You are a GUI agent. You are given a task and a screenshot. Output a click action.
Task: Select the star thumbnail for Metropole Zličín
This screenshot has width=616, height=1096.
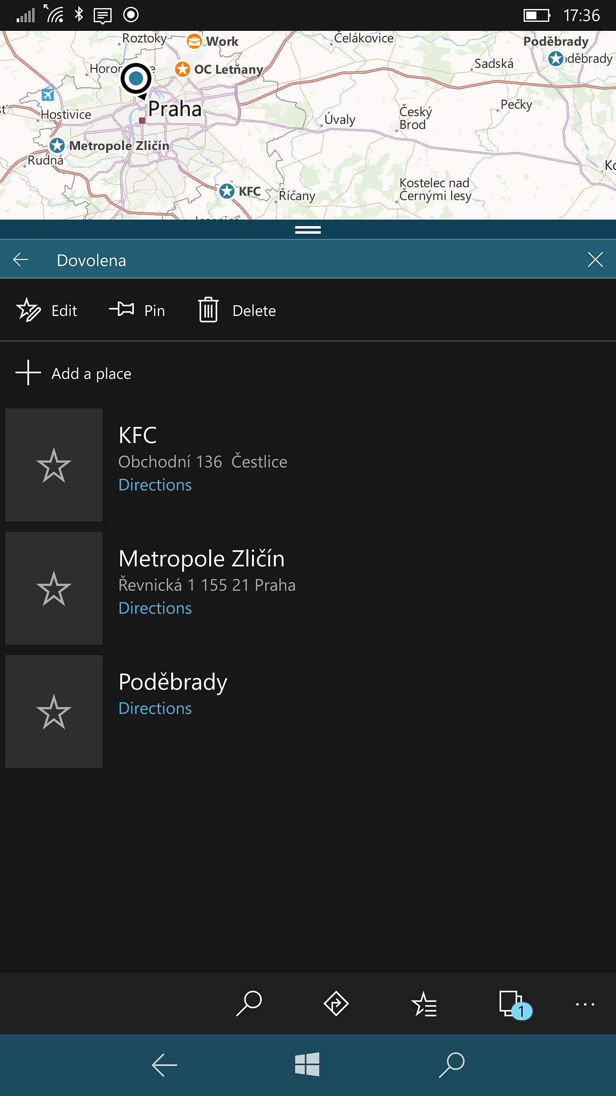[x=54, y=588]
